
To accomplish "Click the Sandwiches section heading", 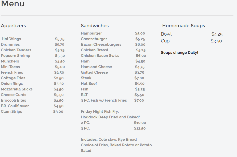I will coord(95,26).
